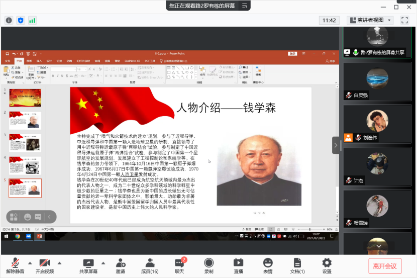Click the blue security shield icon

pyautogui.click(x=21, y=20)
